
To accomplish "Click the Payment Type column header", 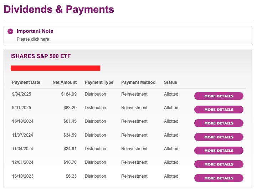I will click(99, 82).
